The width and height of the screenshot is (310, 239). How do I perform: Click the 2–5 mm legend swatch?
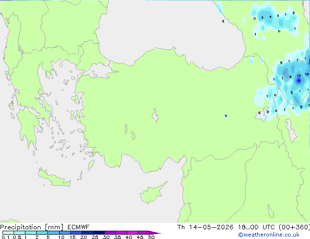coord(42,233)
